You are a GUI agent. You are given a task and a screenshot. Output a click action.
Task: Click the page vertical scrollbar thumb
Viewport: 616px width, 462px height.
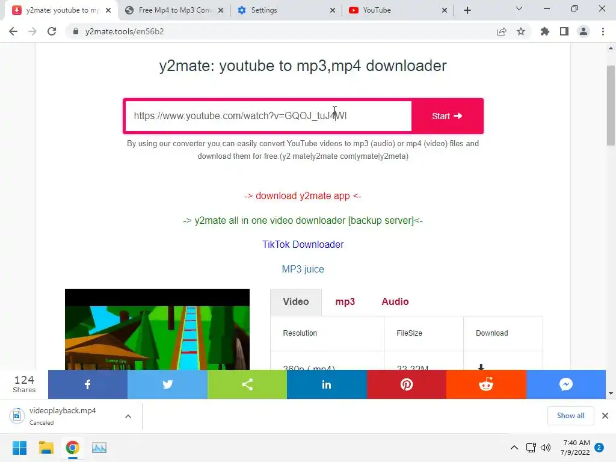[611, 105]
